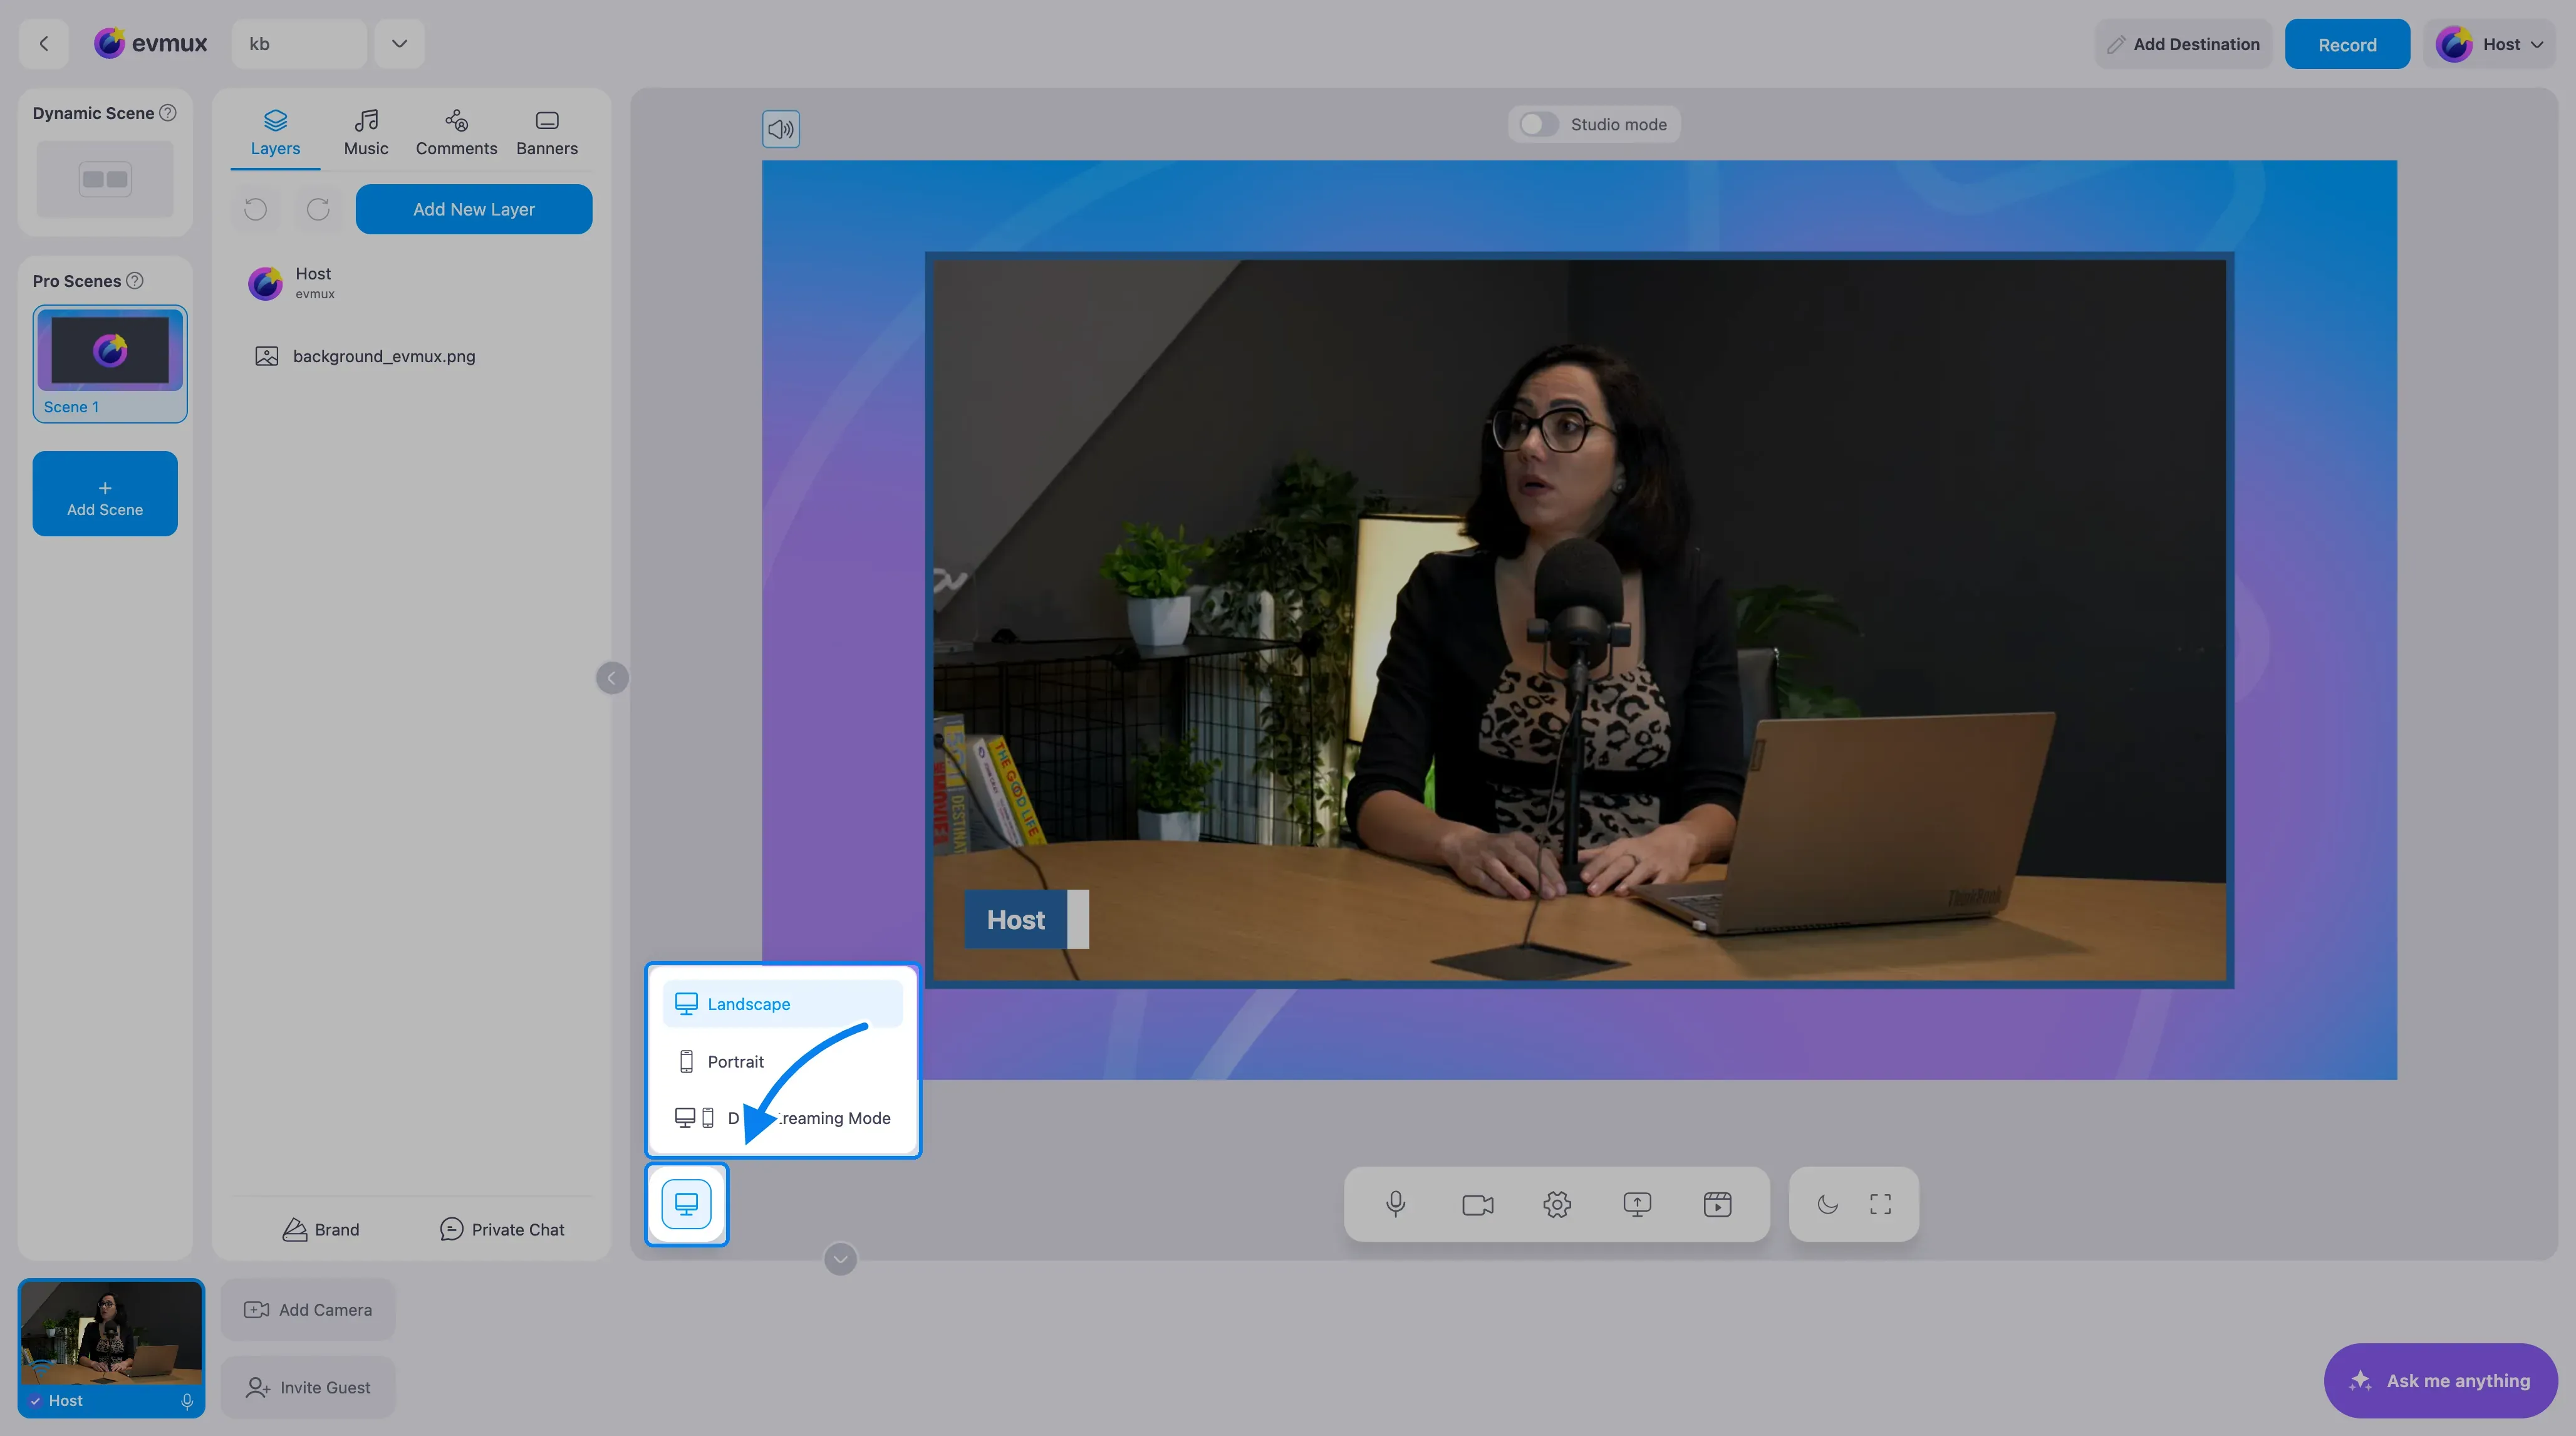This screenshot has width=2576, height=1436.
Task: Click the Add New Layer button
Action: tap(474, 209)
